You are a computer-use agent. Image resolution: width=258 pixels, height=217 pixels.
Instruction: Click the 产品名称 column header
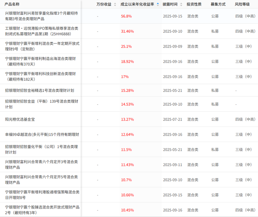12,4
